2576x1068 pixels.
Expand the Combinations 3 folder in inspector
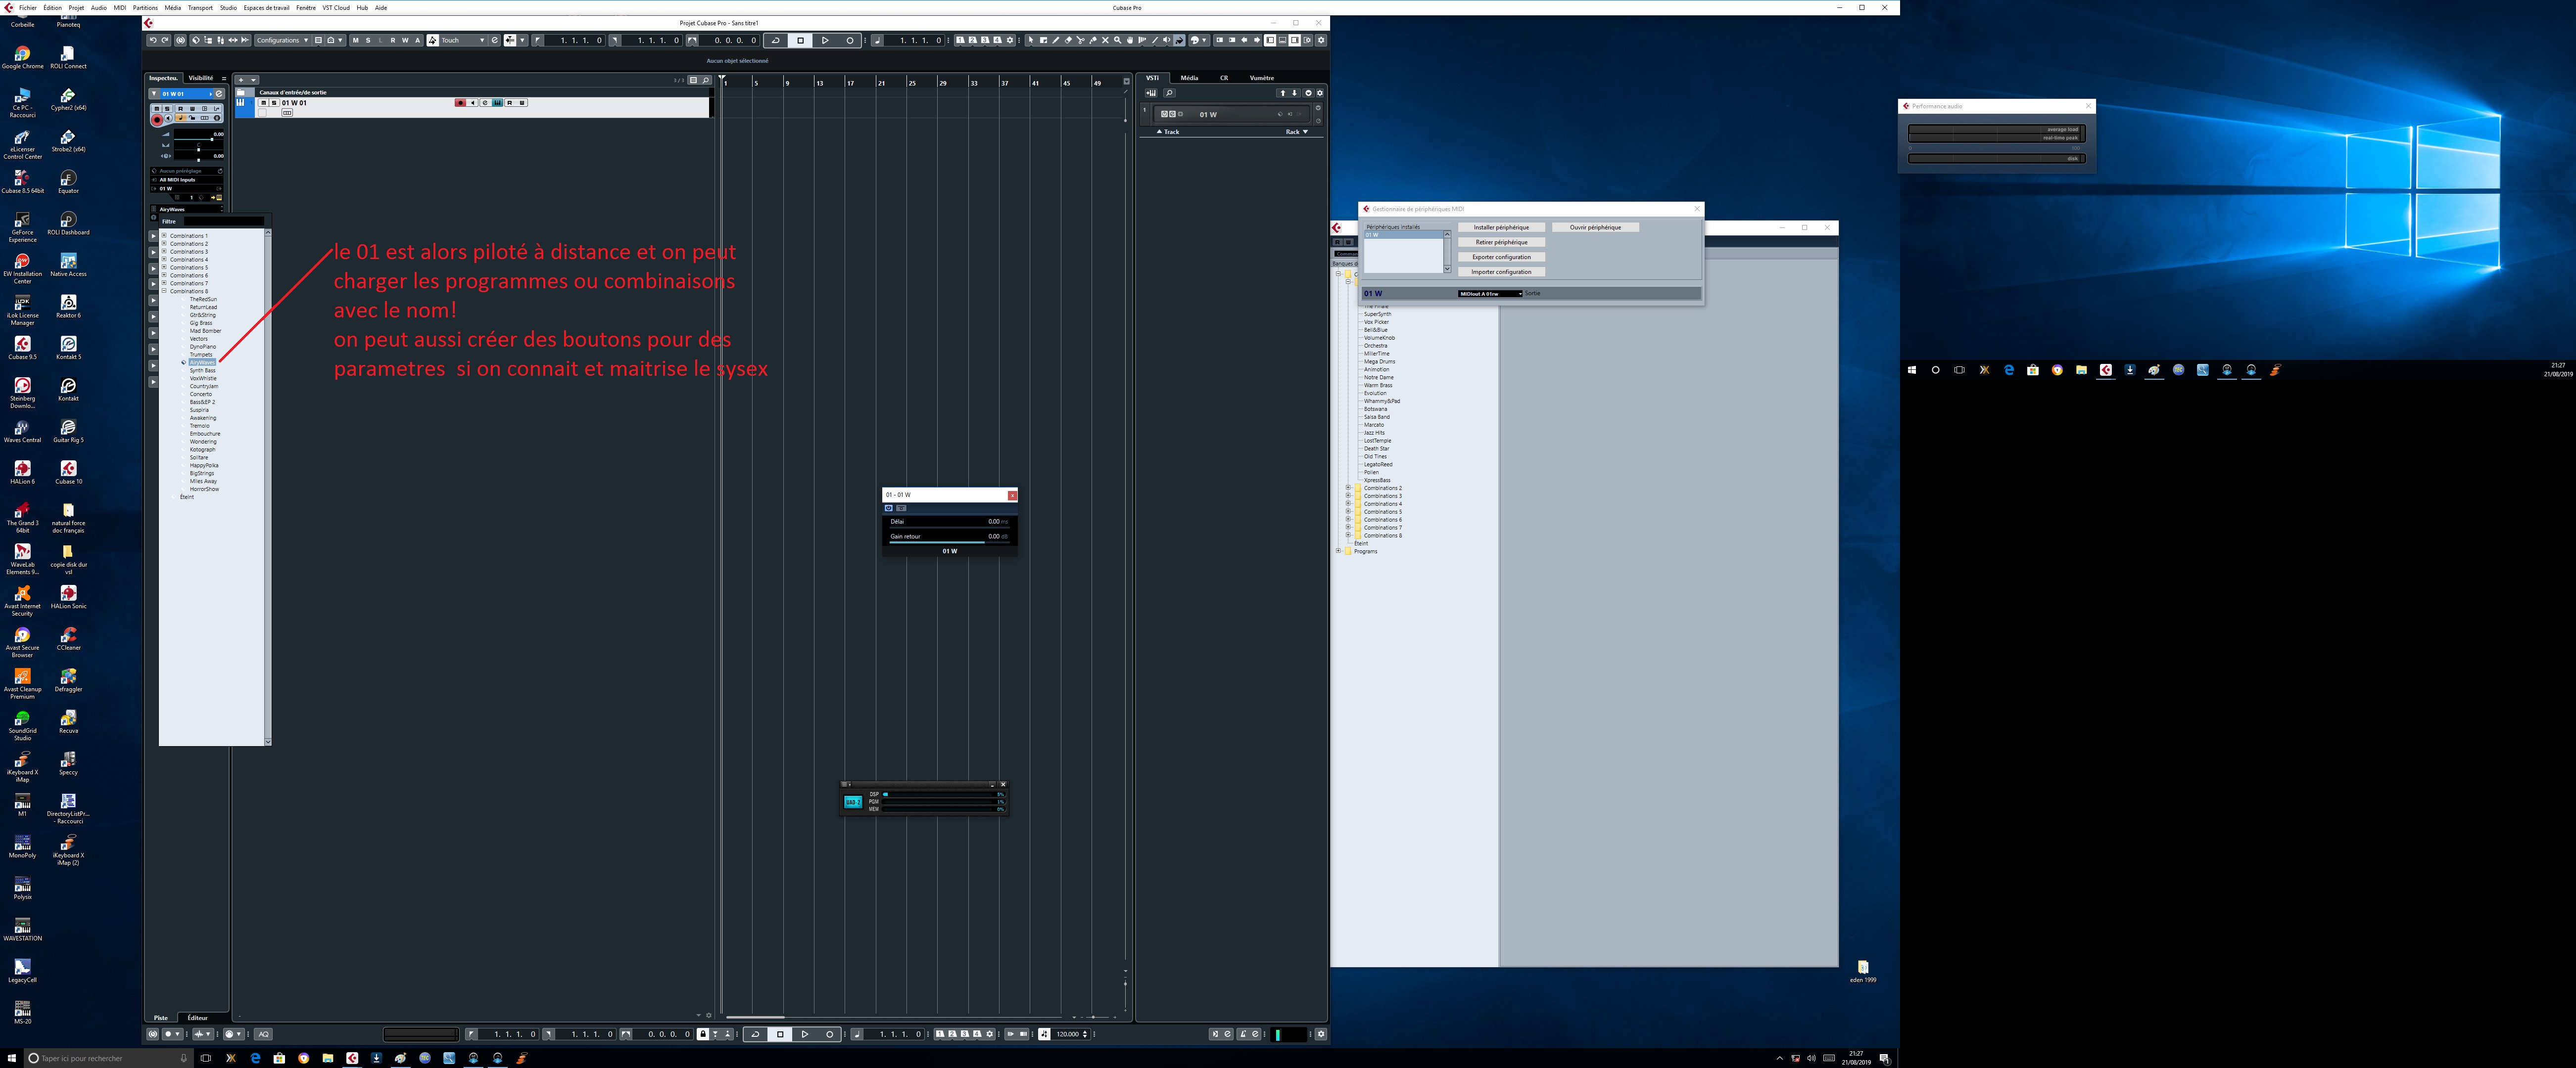[164, 252]
